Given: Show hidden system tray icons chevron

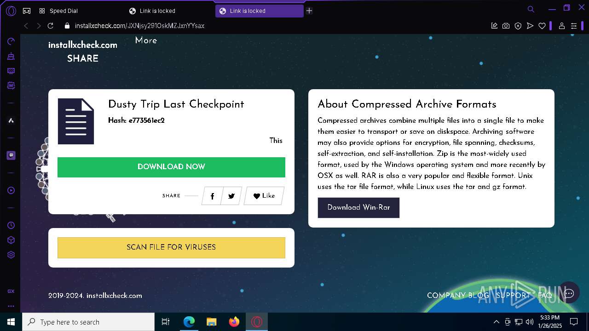Looking at the screenshot, I should point(496,322).
